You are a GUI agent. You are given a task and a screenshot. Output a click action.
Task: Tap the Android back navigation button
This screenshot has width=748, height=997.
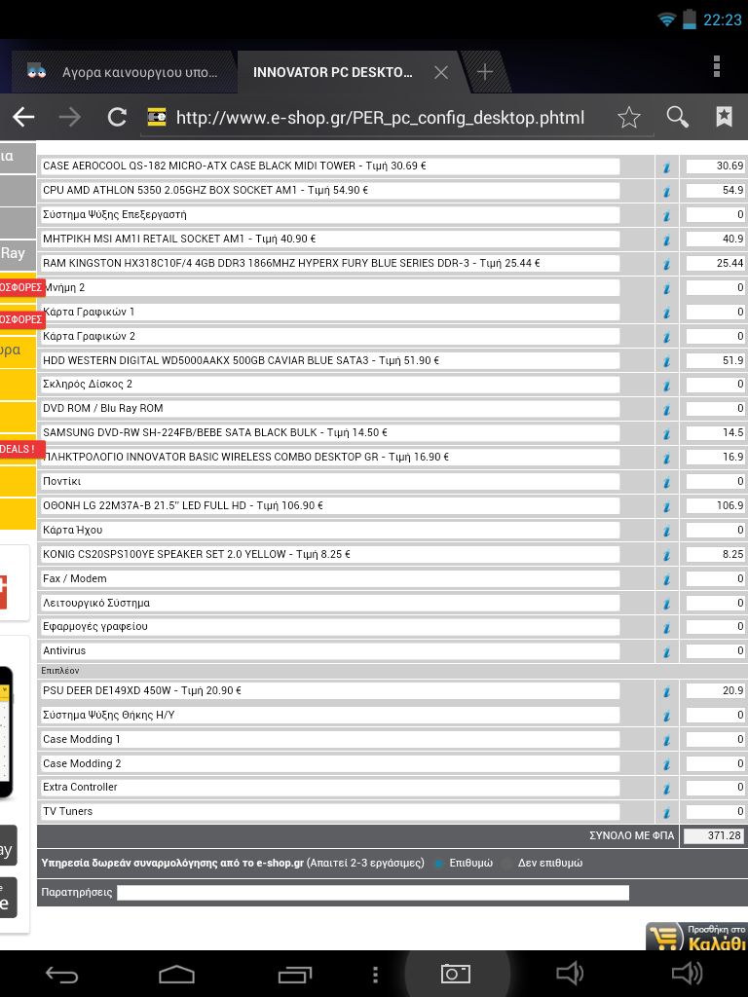point(61,974)
